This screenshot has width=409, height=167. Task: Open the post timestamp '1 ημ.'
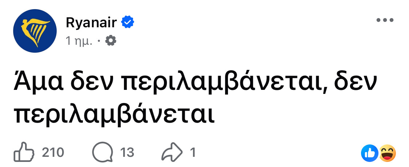[79, 41]
